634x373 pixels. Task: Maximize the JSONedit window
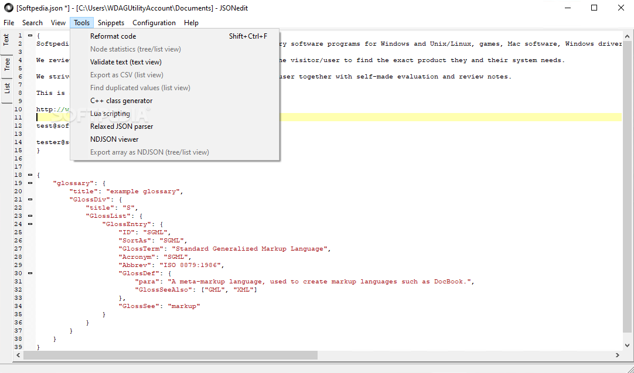click(x=594, y=8)
